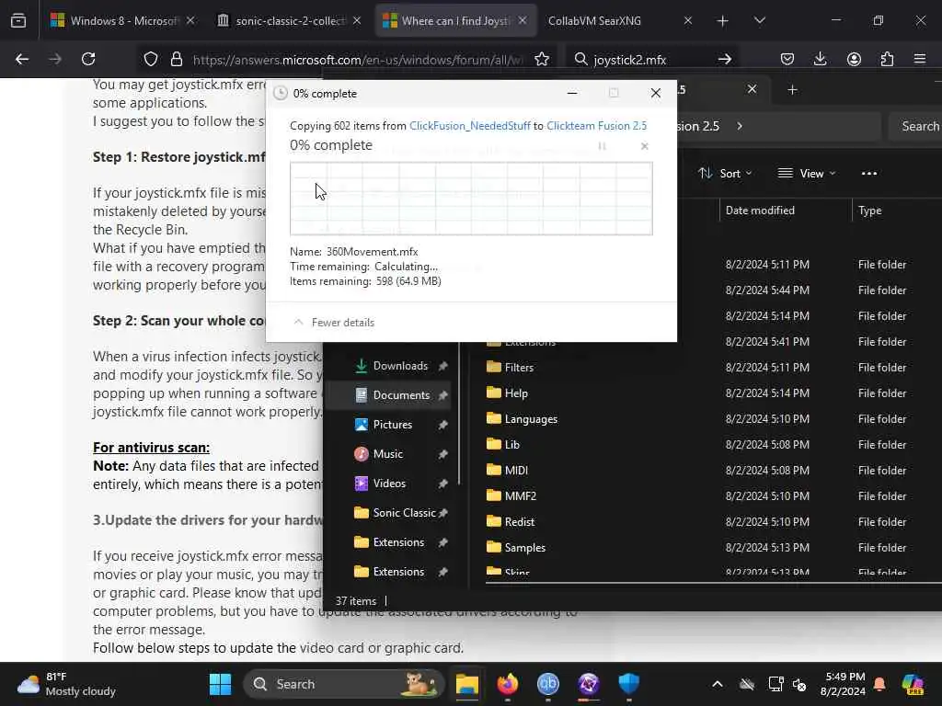Select the Redist folder
The height and width of the screenshot is (706, 942).
tap(510, 522)
